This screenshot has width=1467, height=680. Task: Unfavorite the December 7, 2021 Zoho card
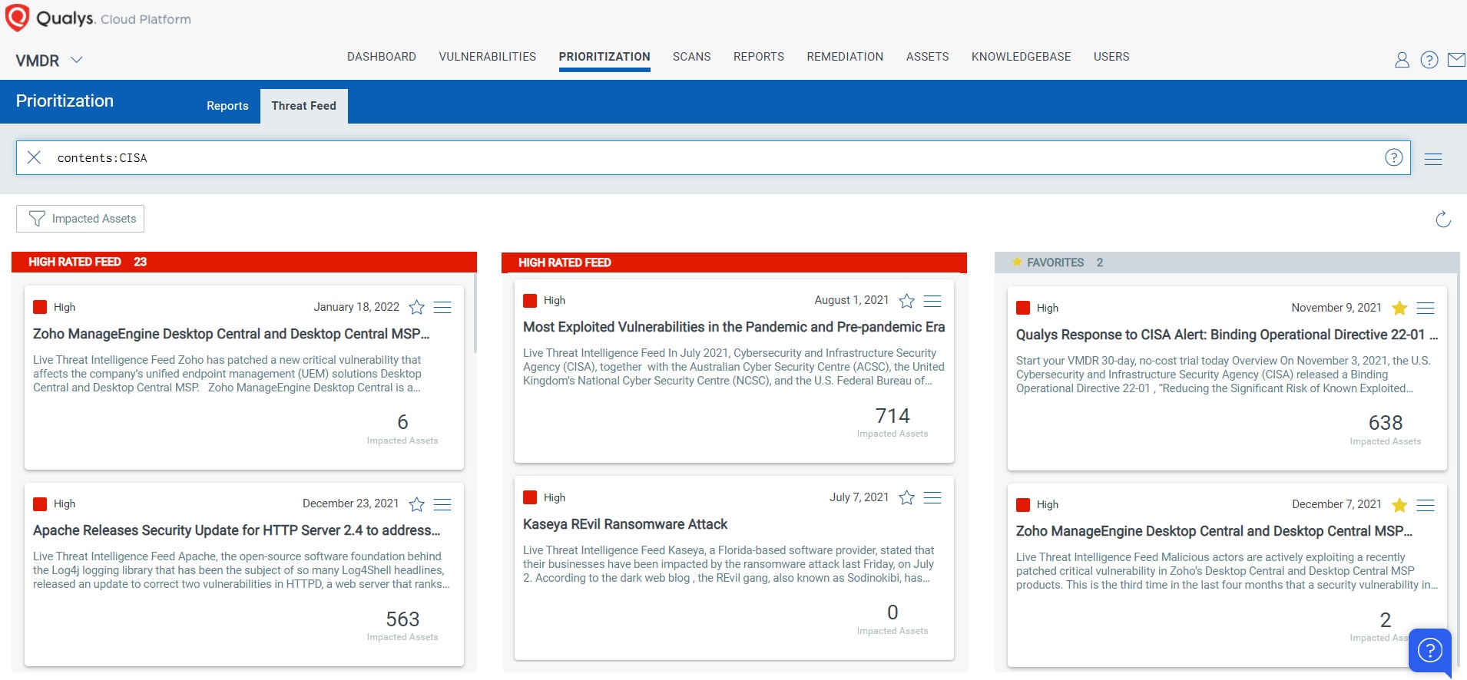1399,504
